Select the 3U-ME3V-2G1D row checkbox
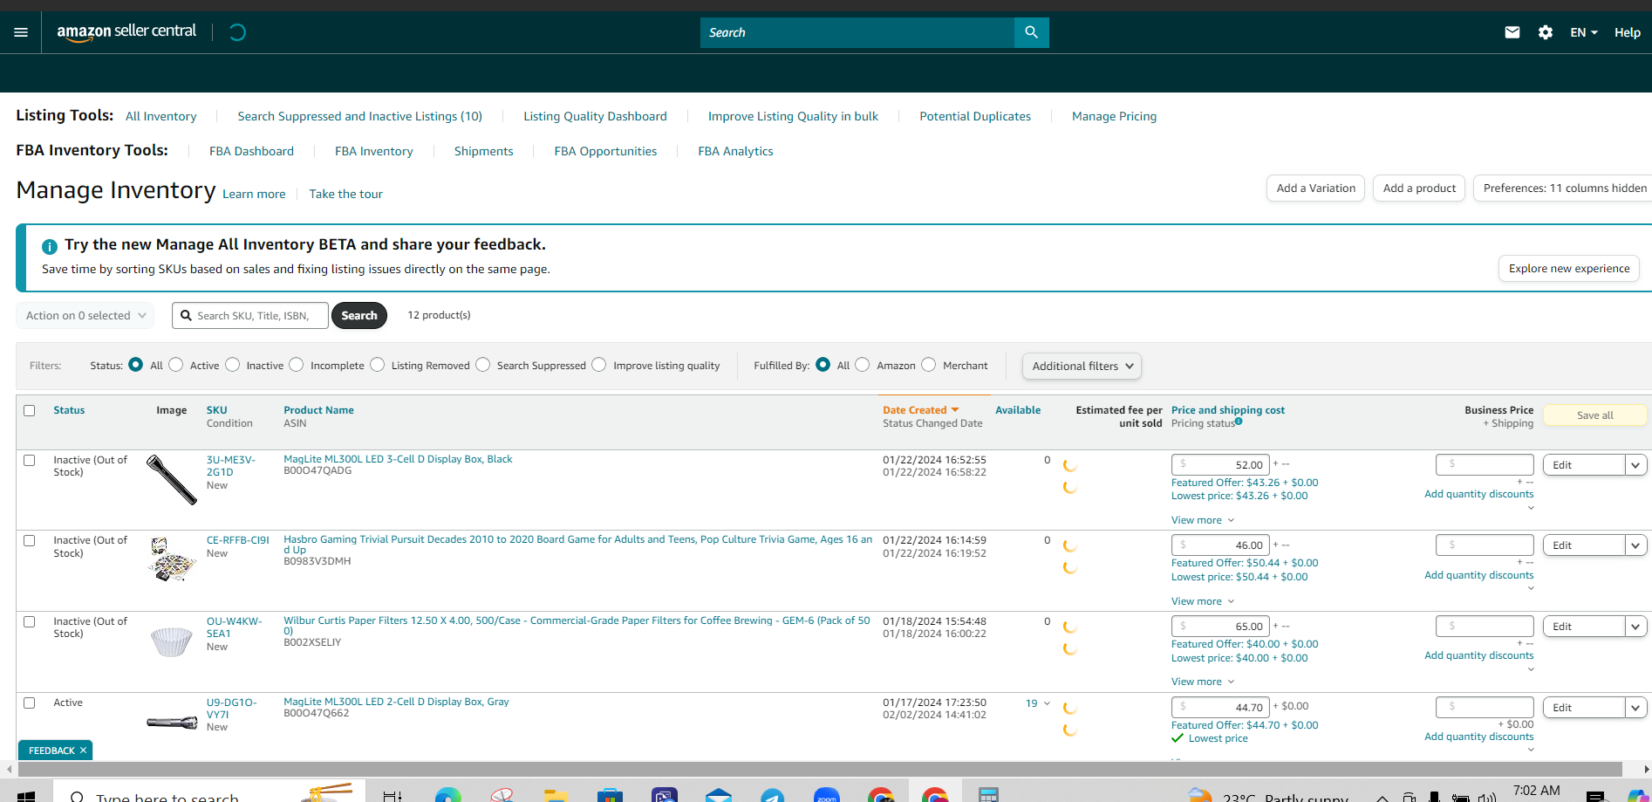This screenshot has height=802, width=1652. tap(30, 460)
